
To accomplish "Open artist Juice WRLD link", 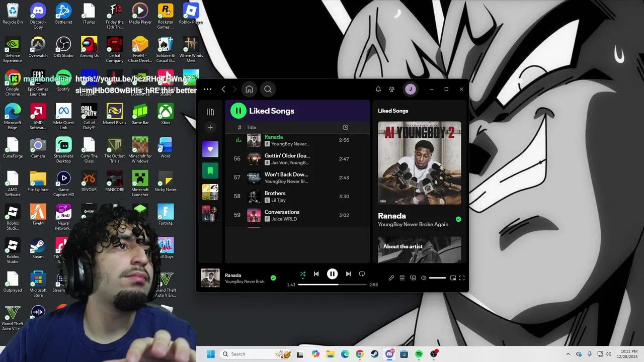I will 284,219.
